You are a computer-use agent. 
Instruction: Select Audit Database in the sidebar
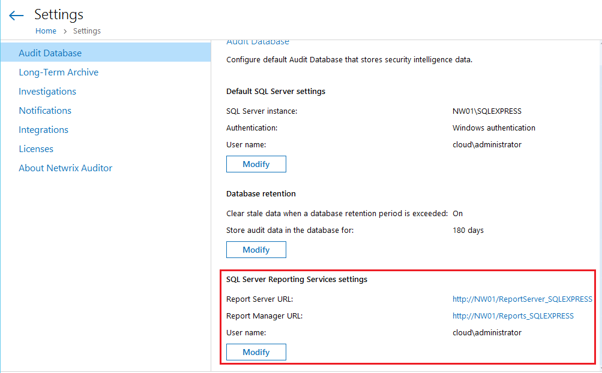tap(50, 53)
